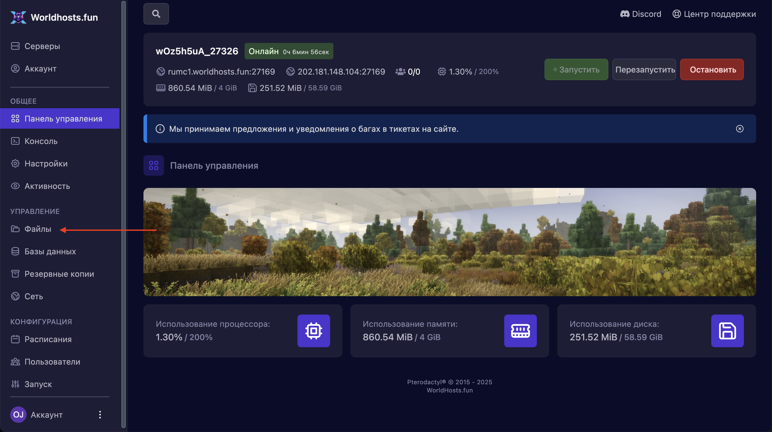Image resolution: width=772 pixels, height=432 pixels.
Task: Select Резервные копии in the sidebar
Action: click(59, 274)
